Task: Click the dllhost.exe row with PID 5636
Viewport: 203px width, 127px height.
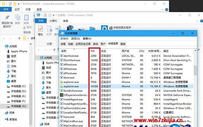Action: (127, 69)
